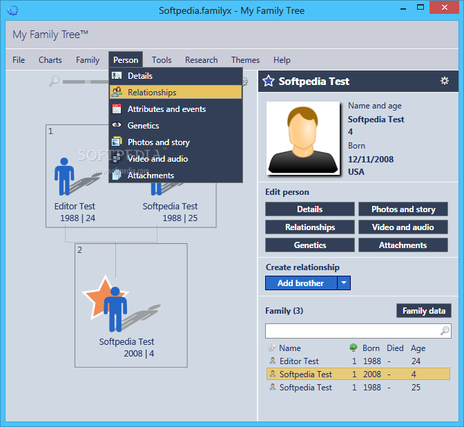Click the person icon beside highlighted Softpedia Test row
This screenshot has height=427, width=464.
(x=273, y=374)
